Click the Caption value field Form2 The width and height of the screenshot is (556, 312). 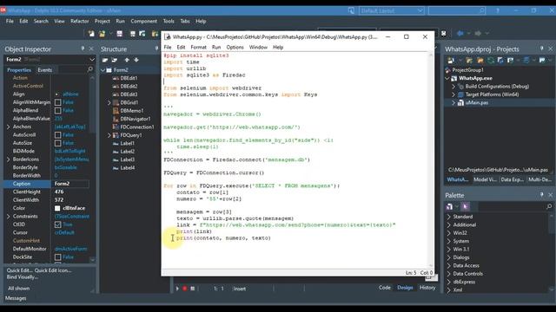(x=70, y=184)
